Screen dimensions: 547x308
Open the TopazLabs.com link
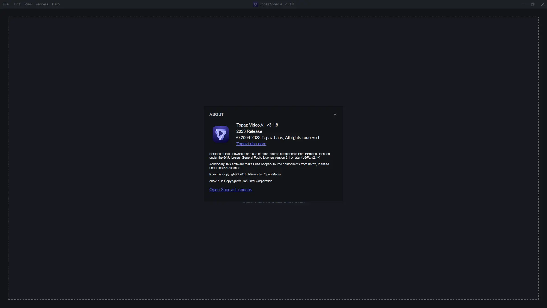(x=251, y=144)
